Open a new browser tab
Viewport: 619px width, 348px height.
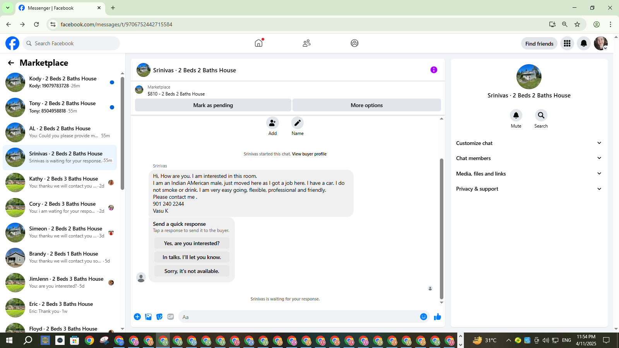pos(113,8)
